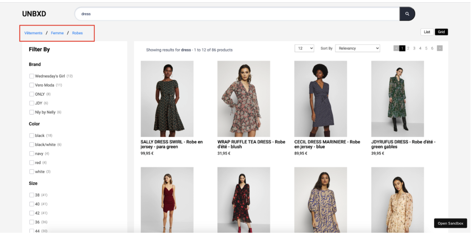The width and height of the screenshot is (472, 235).
Task: Go to previous page arrow in pagination
Action: tap(396, 48)
